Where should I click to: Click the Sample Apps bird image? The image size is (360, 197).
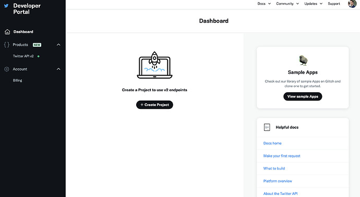coord(303,60)
